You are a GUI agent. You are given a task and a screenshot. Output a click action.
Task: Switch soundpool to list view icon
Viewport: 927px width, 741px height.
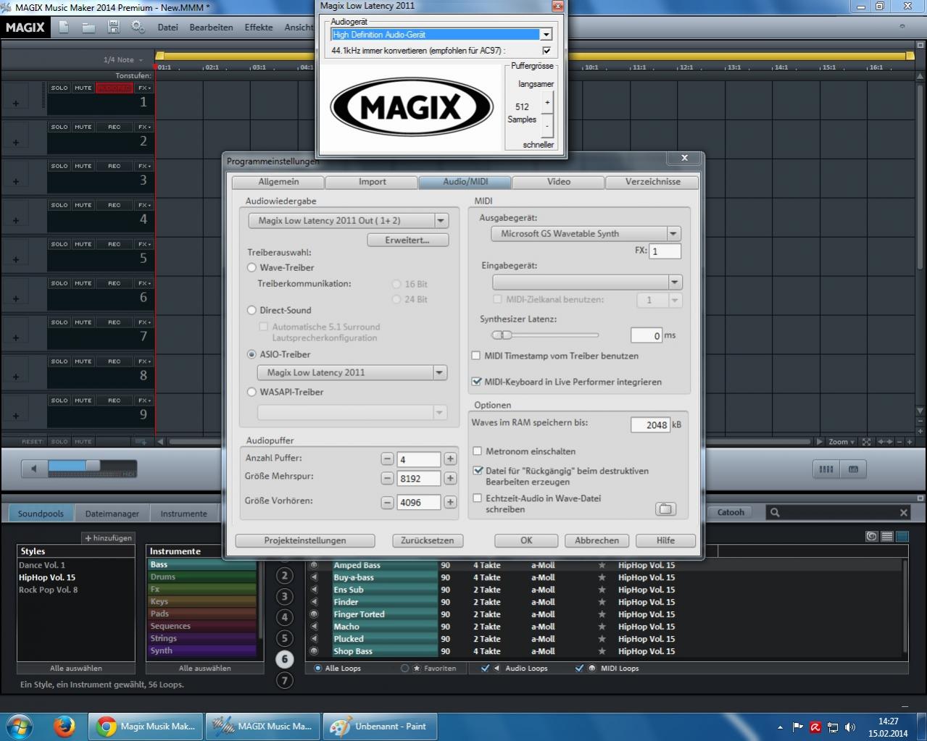click(886, 537)
